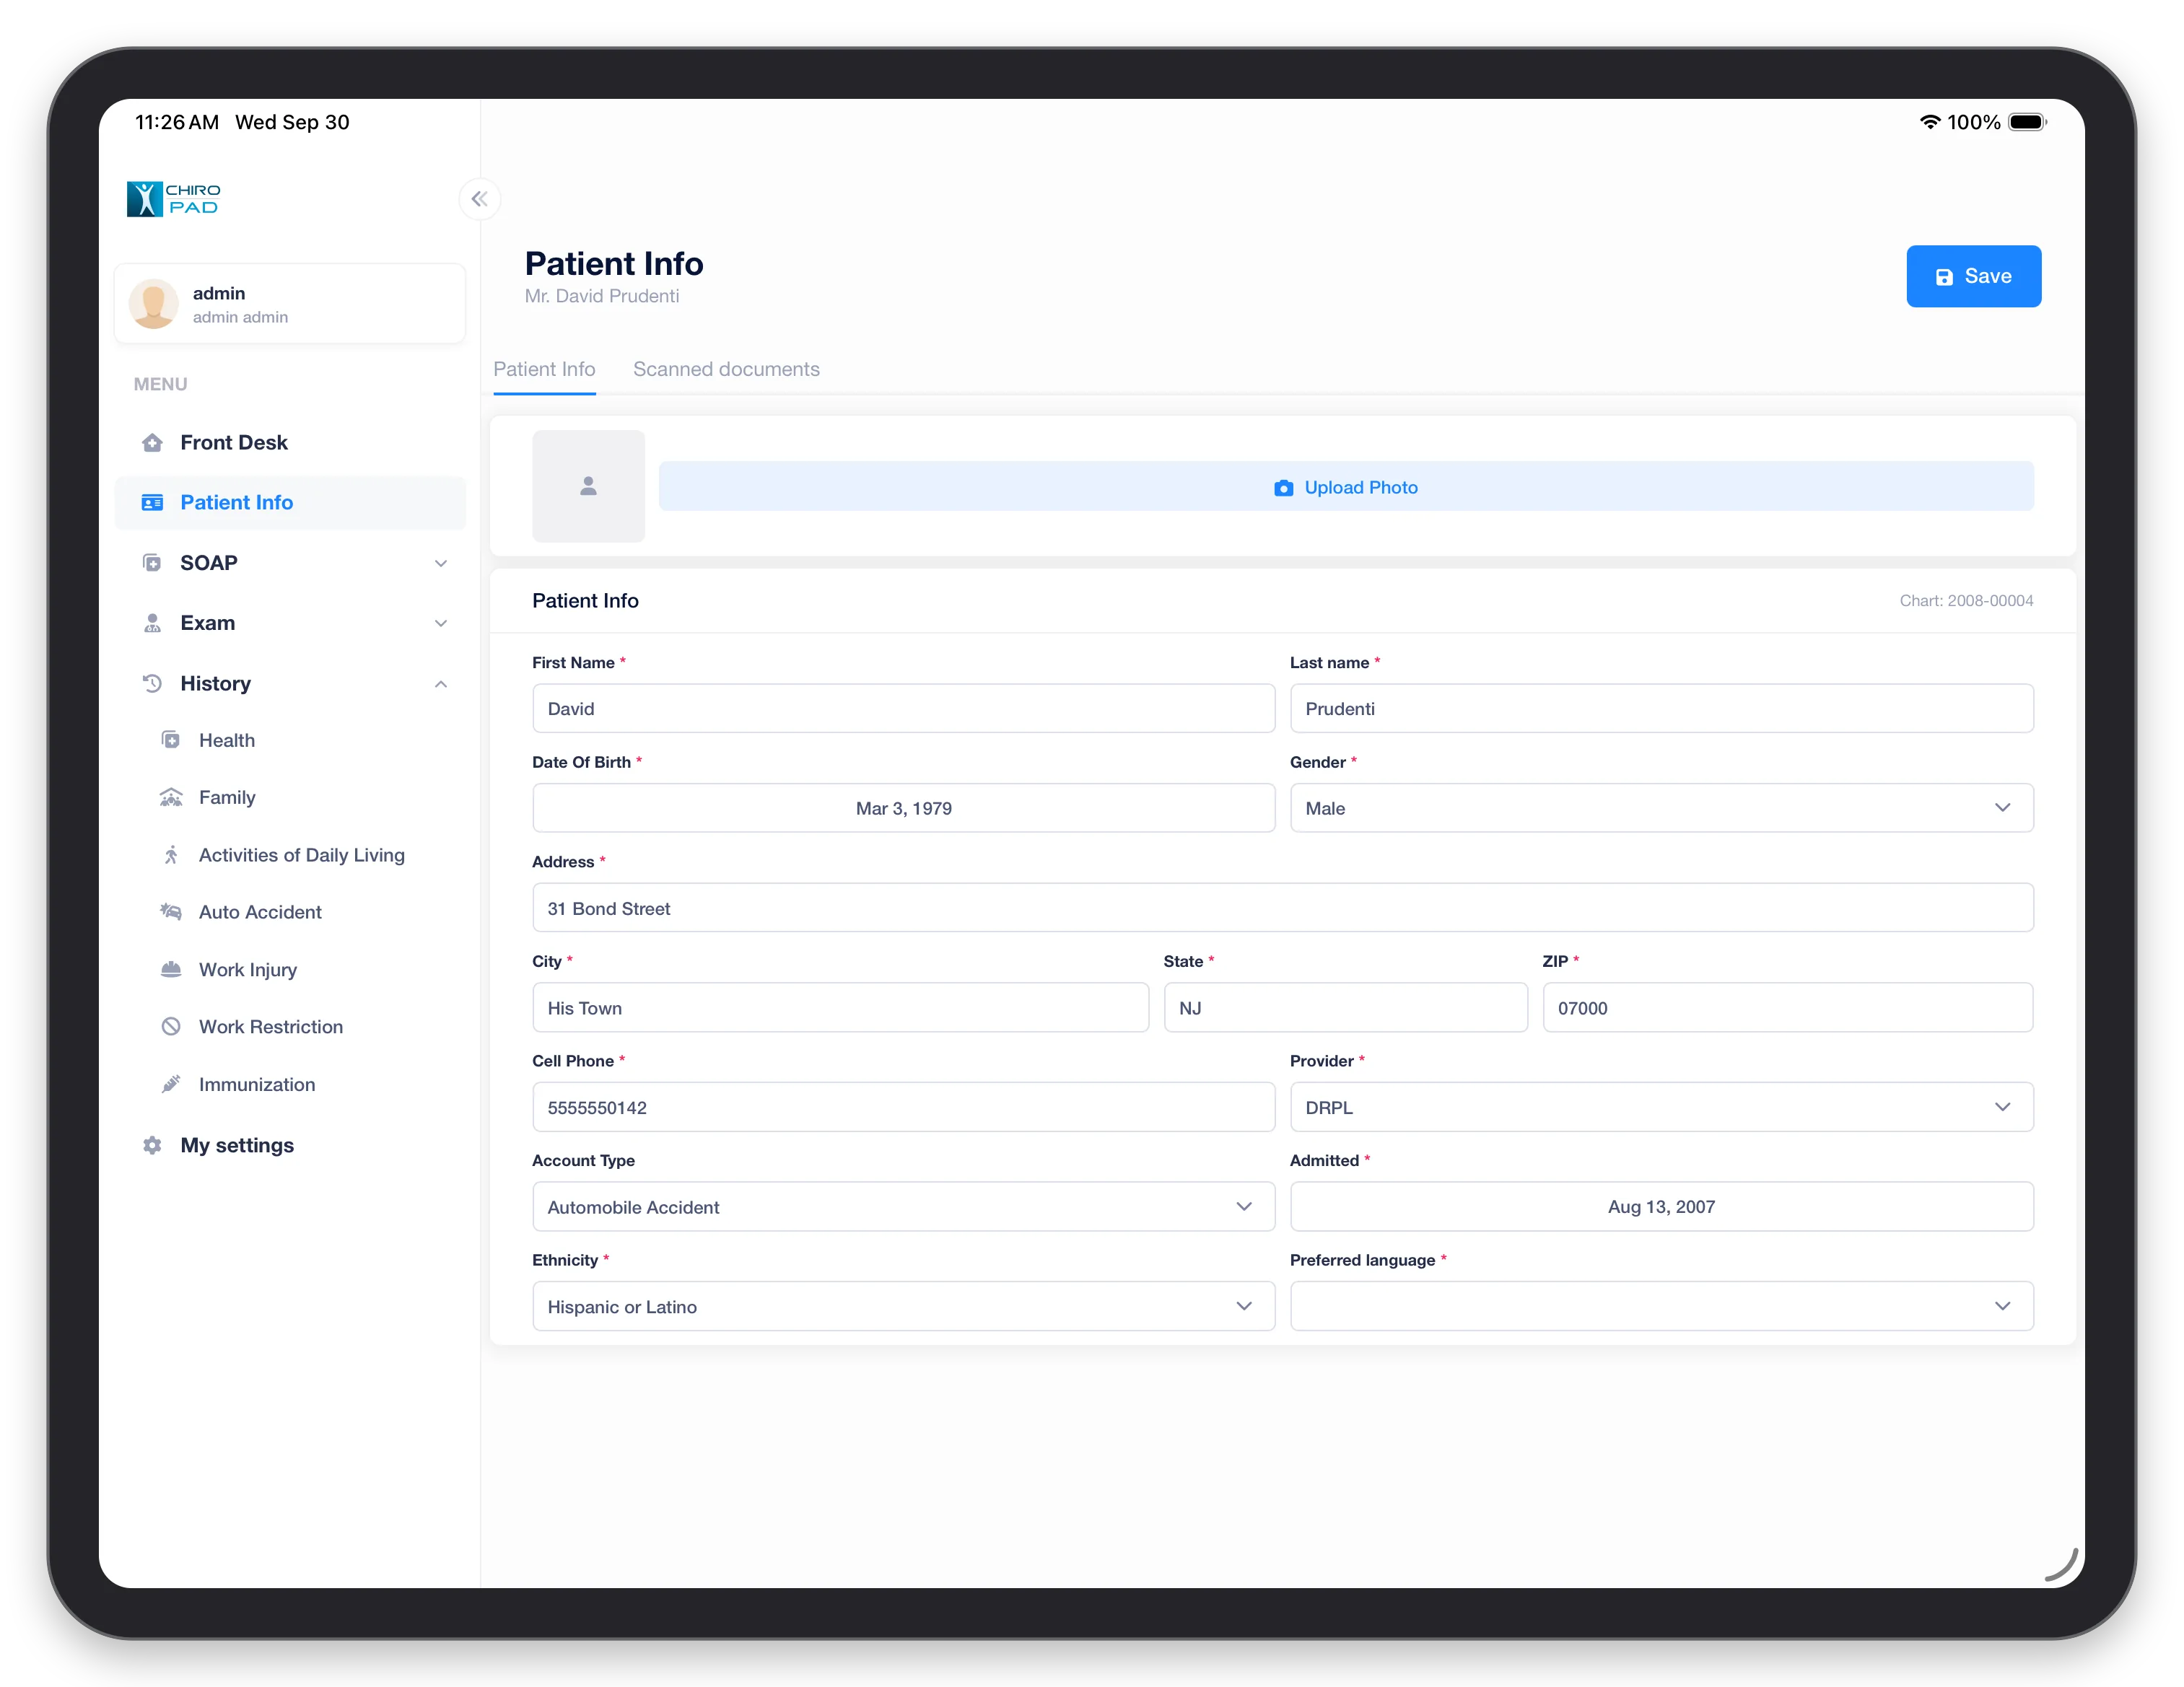Click the Auto Accident car icon
2184x1687 pixels.
[x=171, y=912]
